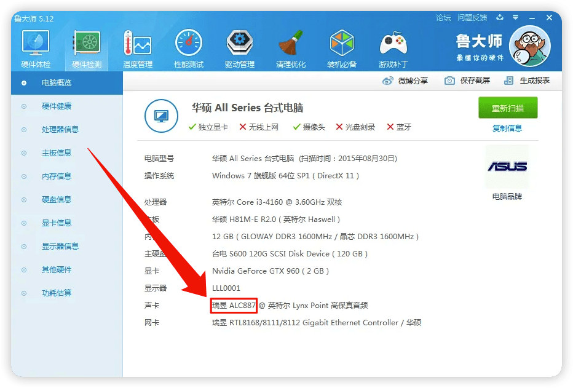This screenshot has height=388, width=573.
Task: Close the 鲁大师 window
Action: click(549, 18)
